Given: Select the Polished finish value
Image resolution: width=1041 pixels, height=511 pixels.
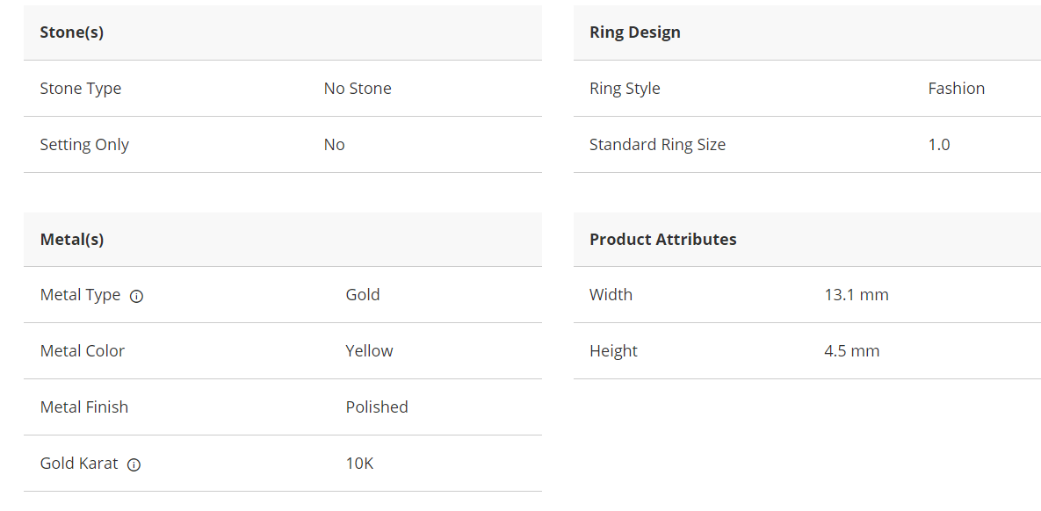Looking at the screenshot, I should point(377,407).
